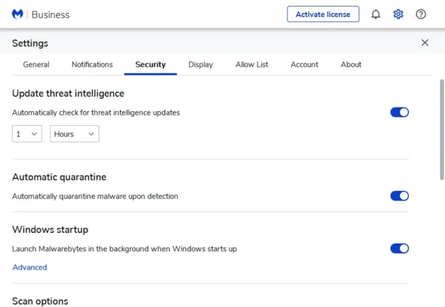Select the Security tab

(151, 65)
